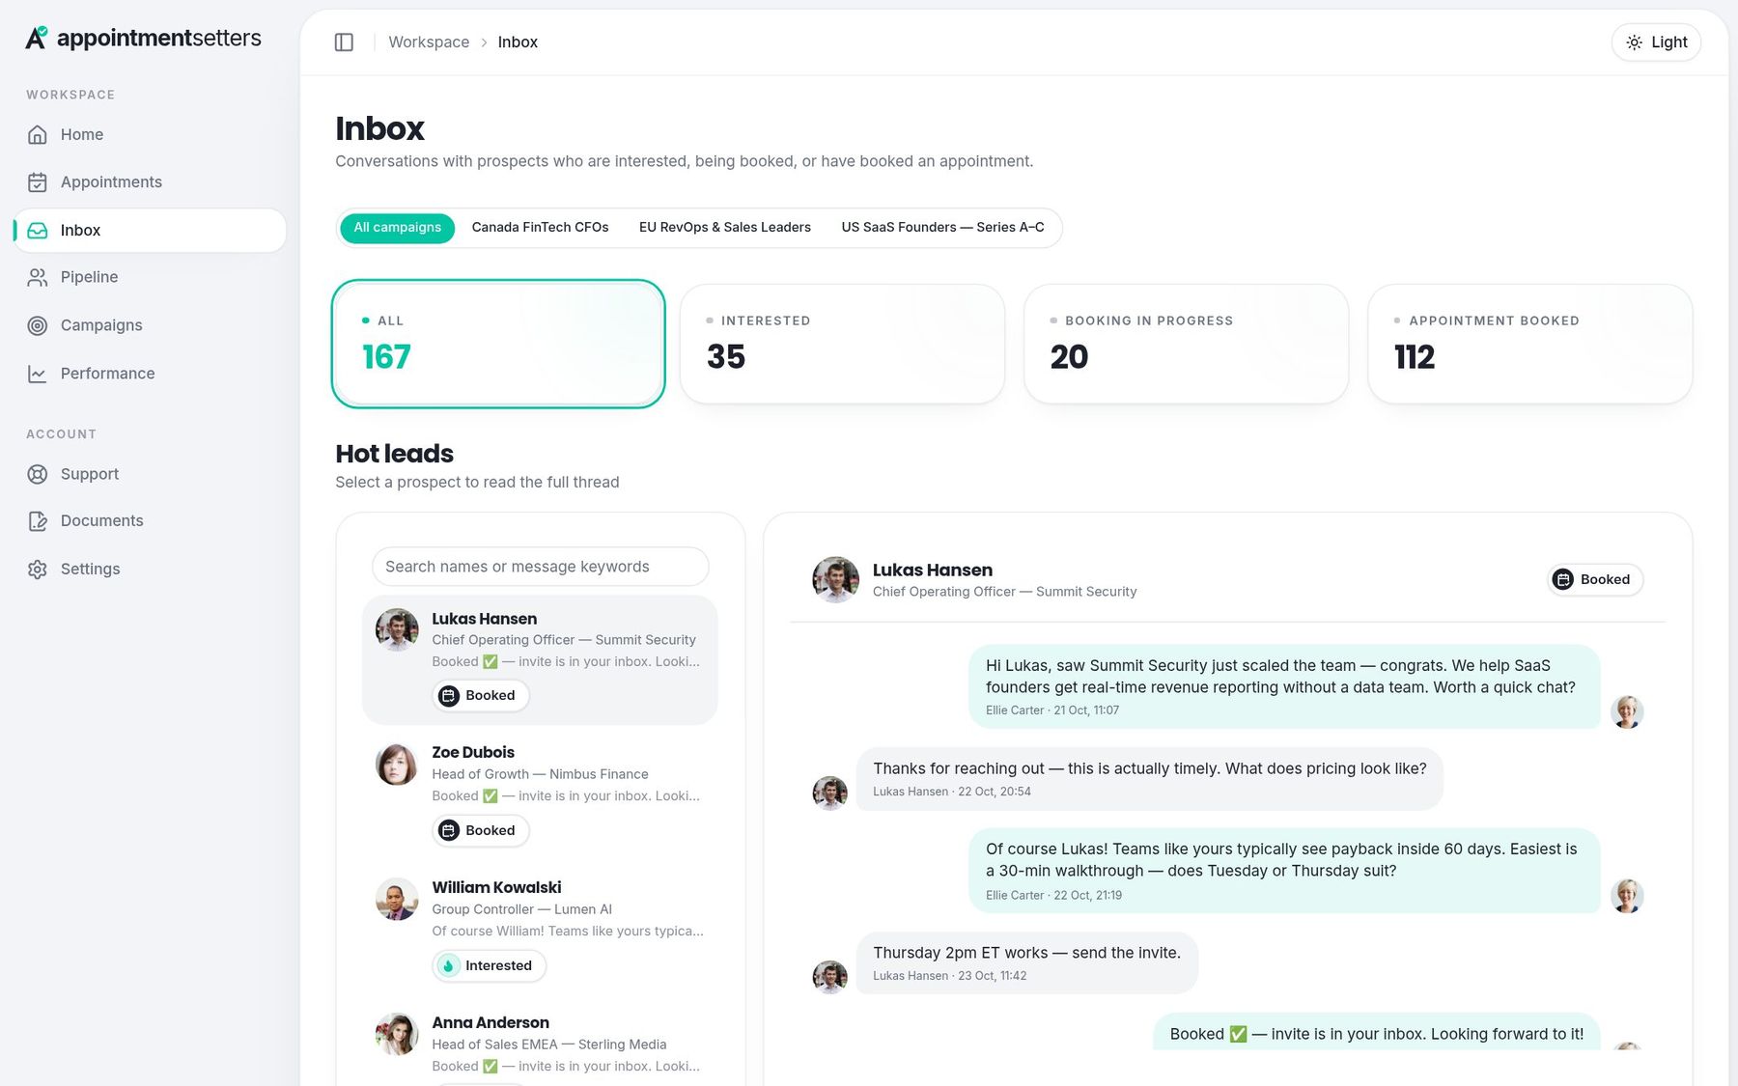The width and height of the screenshot is (1738, 1086).
Task: Select EU RevOps & Sales Leaders filter
Action: click(x=725, y=228)
